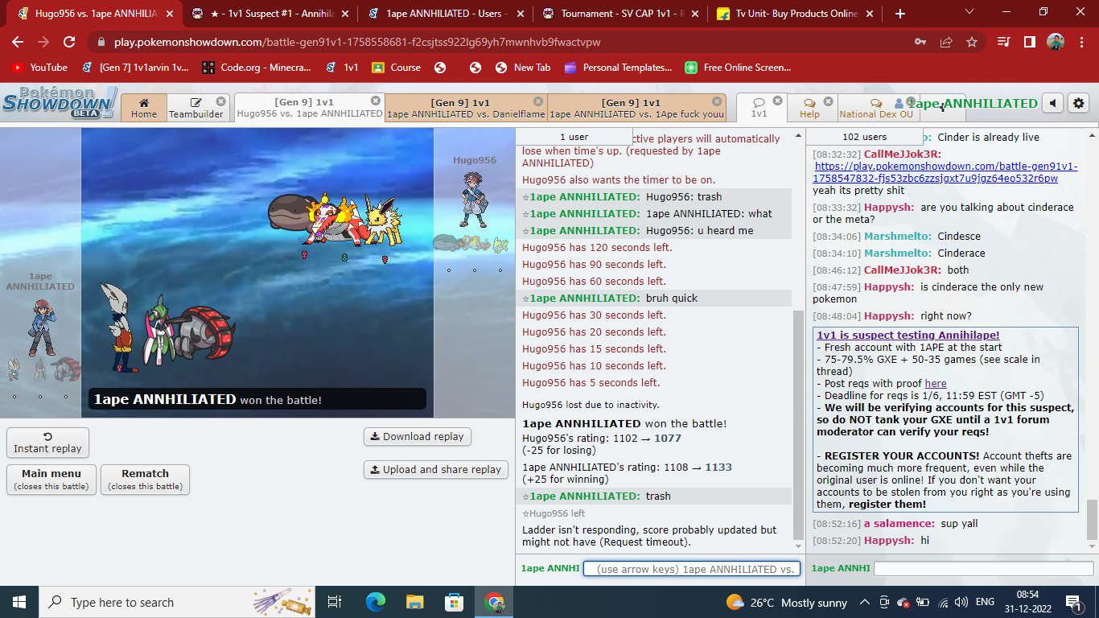Image resolution: width=1099 pixels, height=618 pixels.
Task: Click the share page icon in address bar
Action: (x=946, y=42)
